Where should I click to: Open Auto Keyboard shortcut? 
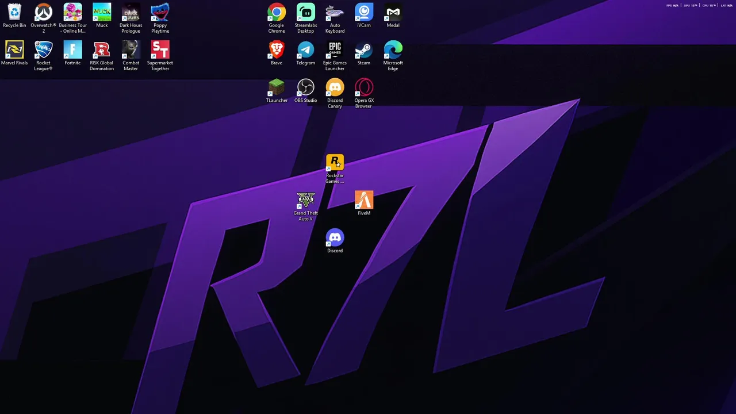click(x=335, y=18)
